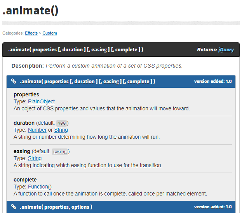Click the 'Description:' label

pos(28,66)
